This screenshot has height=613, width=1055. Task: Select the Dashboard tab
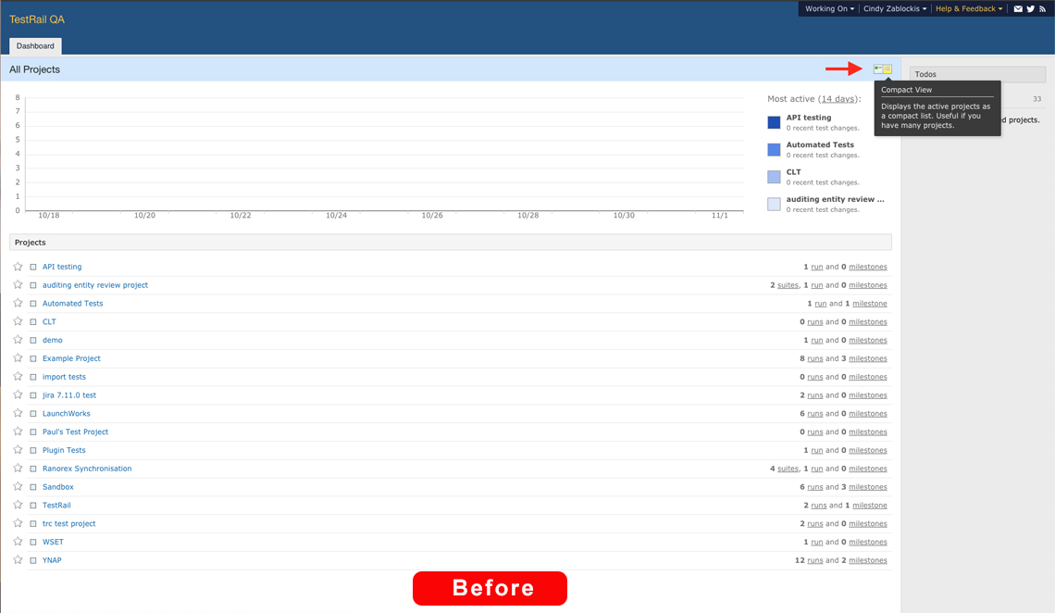click(35, 45)
